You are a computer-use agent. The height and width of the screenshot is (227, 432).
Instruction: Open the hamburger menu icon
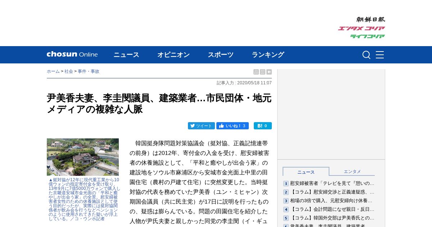point(380,55)
